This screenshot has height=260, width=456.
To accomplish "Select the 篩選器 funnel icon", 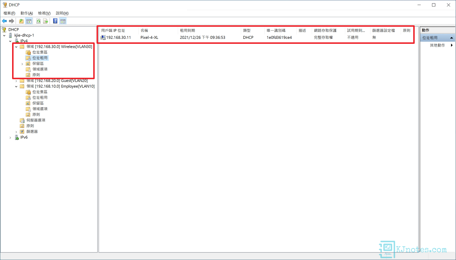I will pyautogui.click(x=22, y=132).
